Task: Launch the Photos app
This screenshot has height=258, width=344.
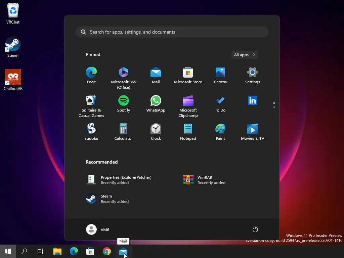Action: (220, 76)
